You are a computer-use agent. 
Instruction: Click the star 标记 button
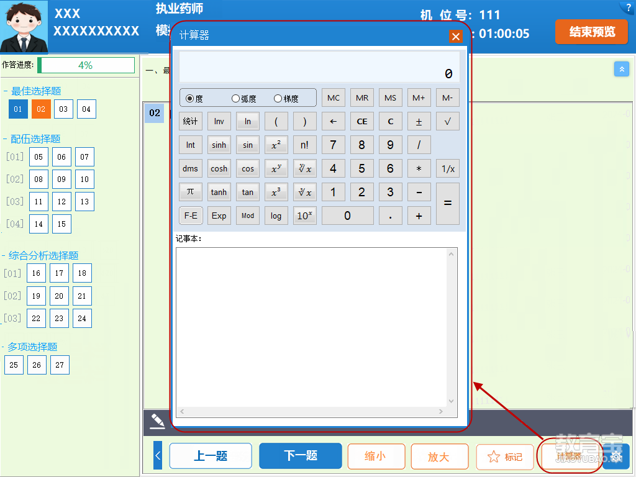point(504,457)
